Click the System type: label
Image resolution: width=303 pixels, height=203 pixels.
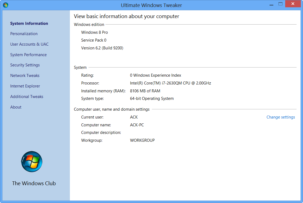click(x=92, y=99)
